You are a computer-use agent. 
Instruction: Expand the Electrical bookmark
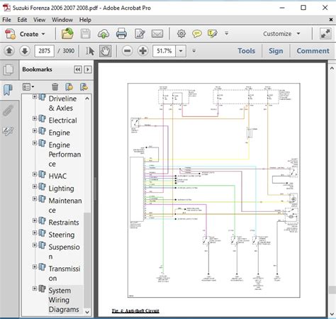35,118
